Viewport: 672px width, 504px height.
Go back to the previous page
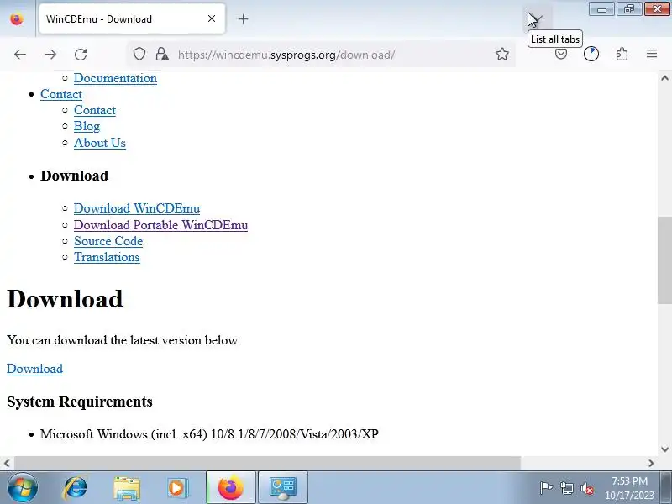(20, 55)
